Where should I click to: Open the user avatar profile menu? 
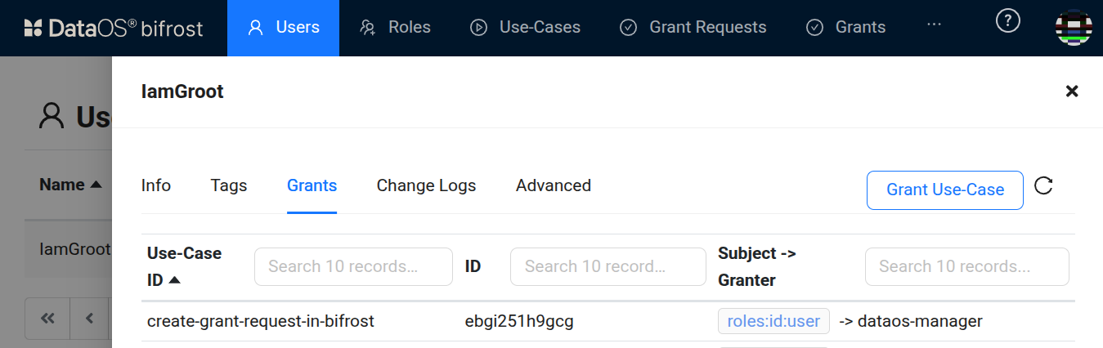click(1074, 28)
